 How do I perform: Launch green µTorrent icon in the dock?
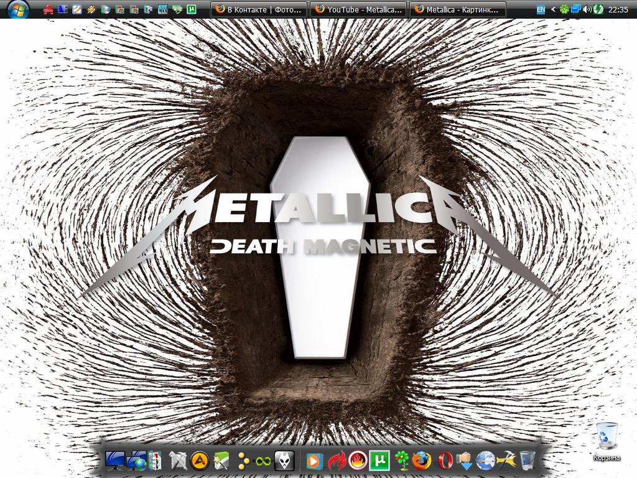(x=379, y=461)
